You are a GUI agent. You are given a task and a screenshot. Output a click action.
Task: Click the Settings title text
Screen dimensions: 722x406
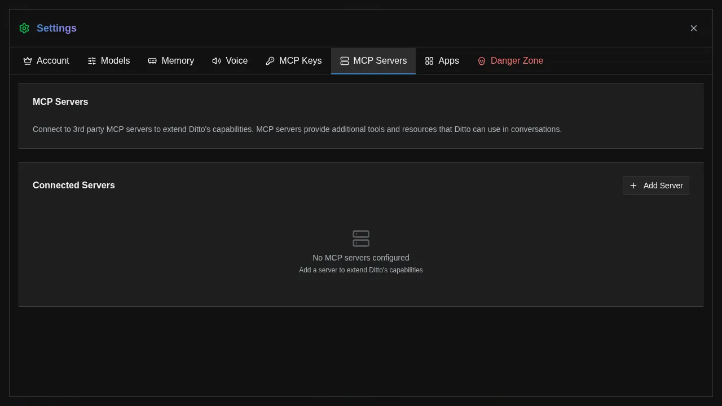click(56, 28)
